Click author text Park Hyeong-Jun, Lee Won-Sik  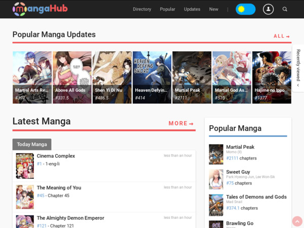point(250,177)
